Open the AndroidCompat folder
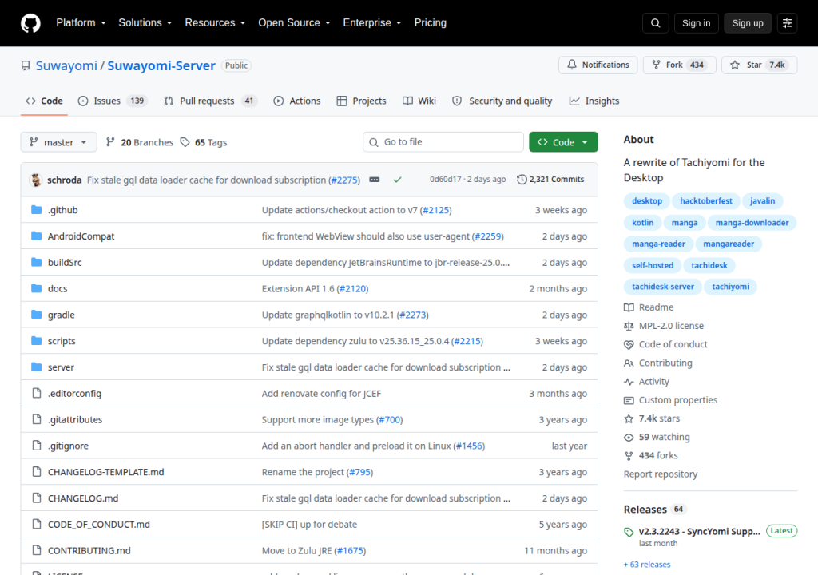818x575 pixels. pos(81,236)
